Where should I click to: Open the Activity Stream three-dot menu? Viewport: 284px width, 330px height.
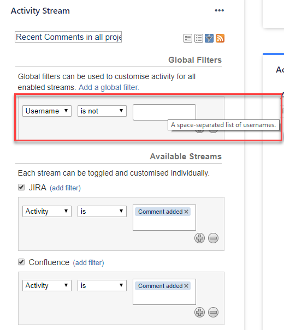click(220, 10)
